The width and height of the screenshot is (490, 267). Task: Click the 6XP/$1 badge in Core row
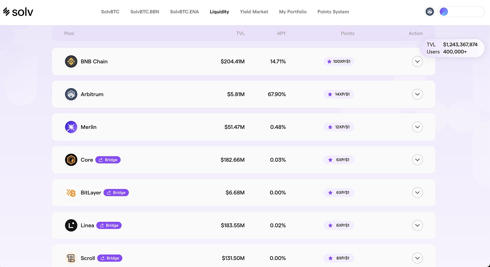tap(339, 160)
